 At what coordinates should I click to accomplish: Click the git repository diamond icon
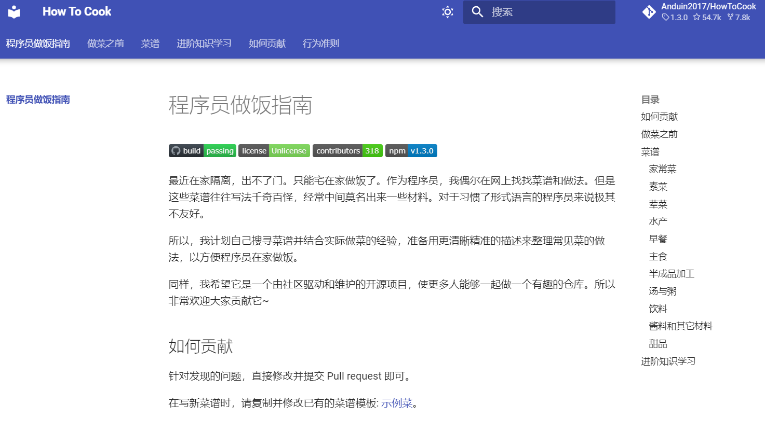649,12
